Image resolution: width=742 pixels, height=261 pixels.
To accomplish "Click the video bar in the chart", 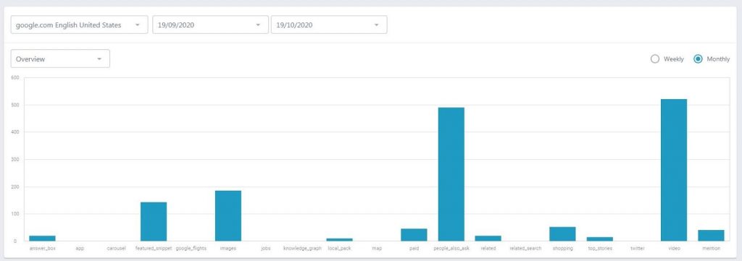I will coord(674,170).
